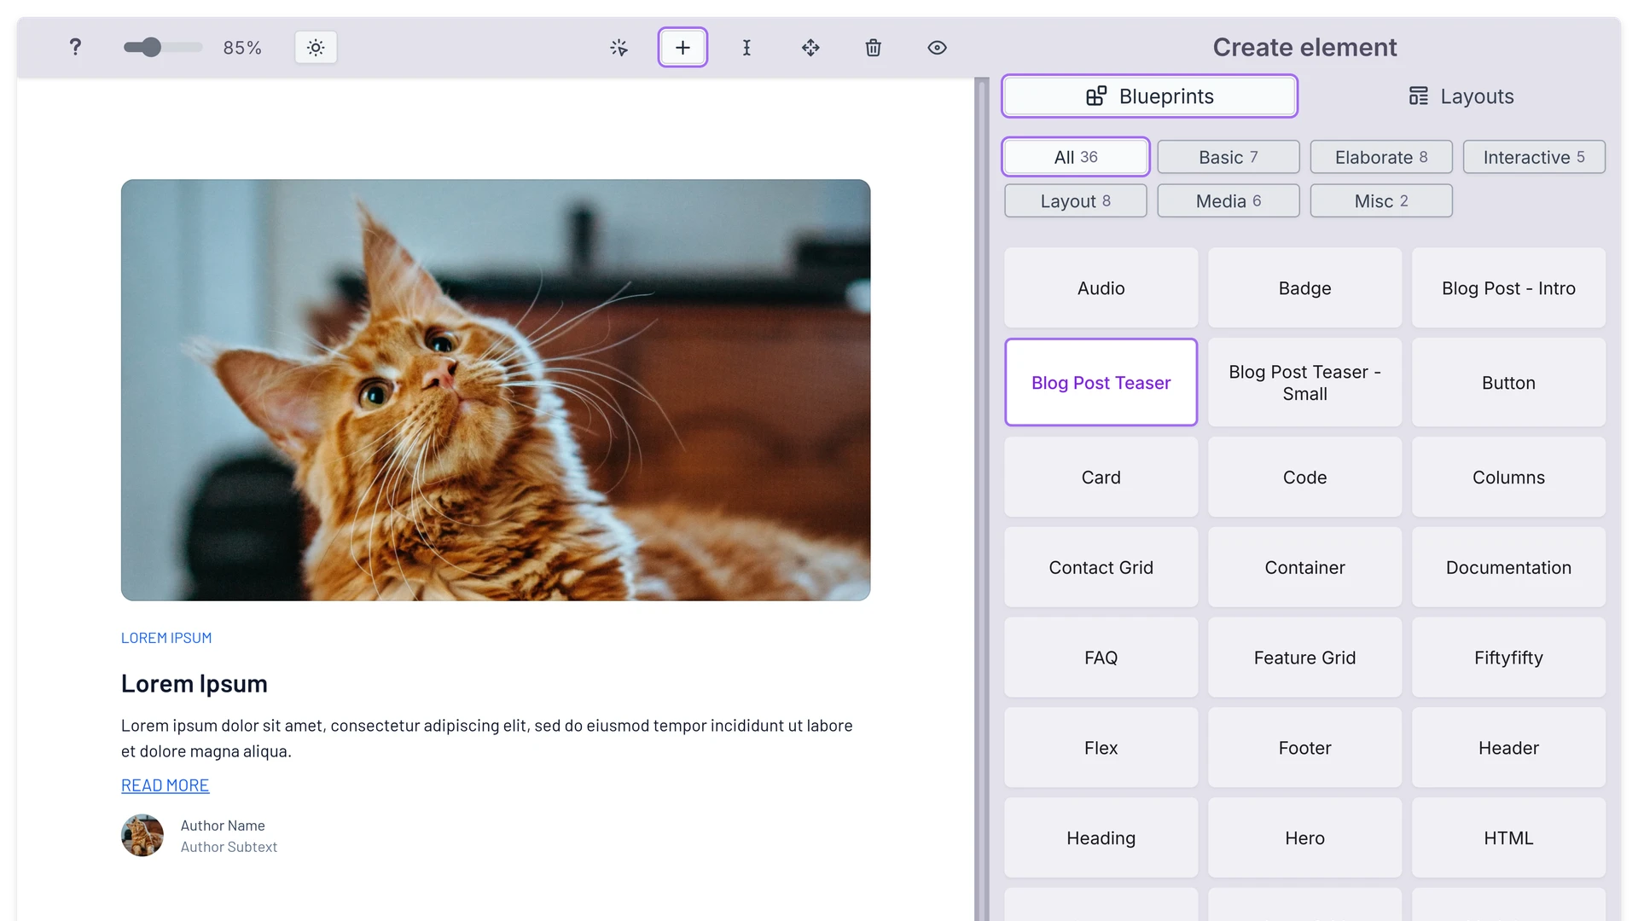This screenshot has height=921, width=1638.
Task: Select the Flex blueprint
Action: pos(1101,748)
